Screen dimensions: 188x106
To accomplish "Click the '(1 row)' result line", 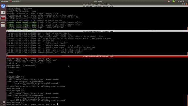I will click(10, 73).
